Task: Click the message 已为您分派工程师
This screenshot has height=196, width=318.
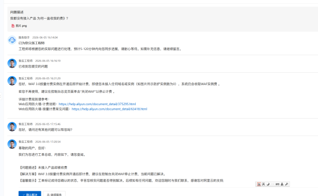Action: (x=31, y=43)
